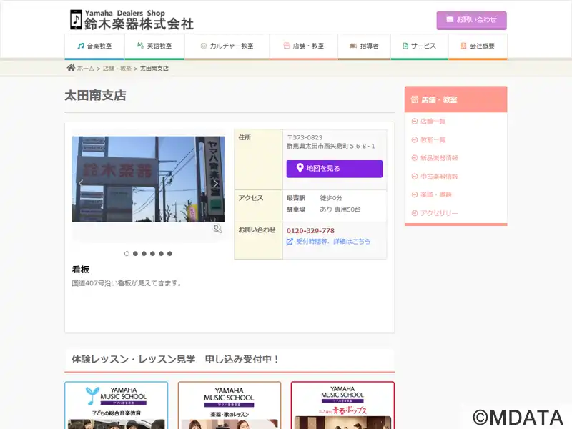The height and width of the screenshot is (429, 572).
Task: Open 楽譜・書籍 in the sidebar
Action: pyautogui.click(x=436, y=194)
